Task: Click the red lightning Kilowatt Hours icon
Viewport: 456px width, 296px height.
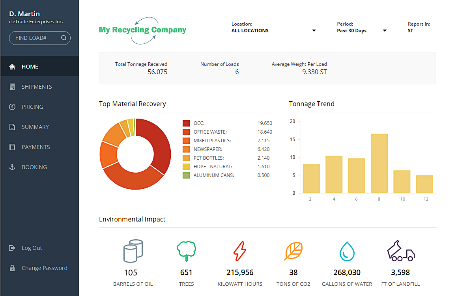Action: tap(240, 251)
